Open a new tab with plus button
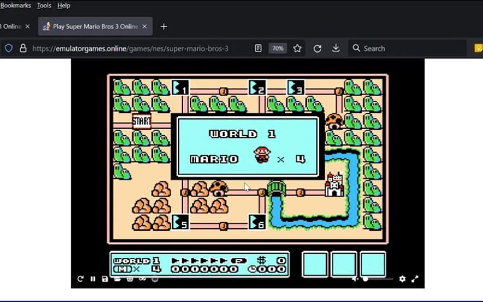 click(164, 27)
